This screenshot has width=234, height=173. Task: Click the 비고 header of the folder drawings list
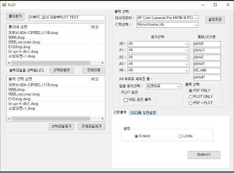97,27
